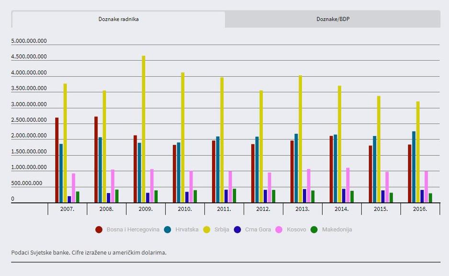Switch to the Doznake radnika tab

[x=118, y=19]
